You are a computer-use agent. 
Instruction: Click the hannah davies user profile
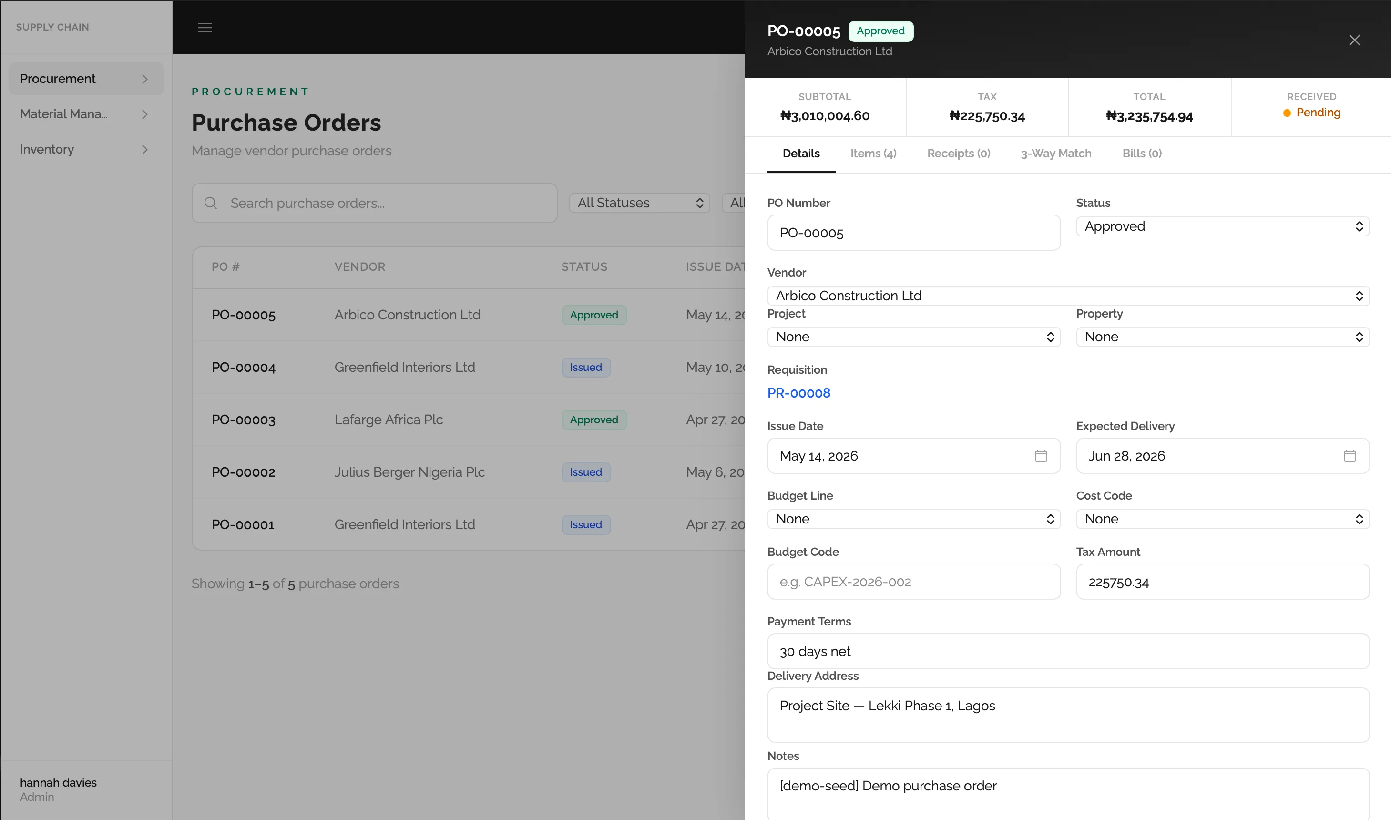point(58,789)
